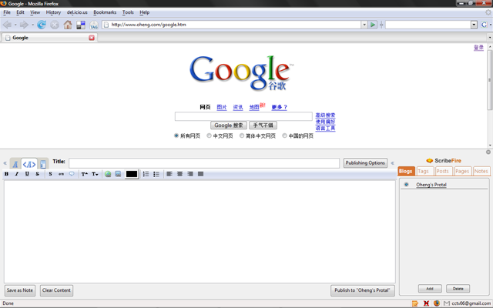Image resolution: width=493 pixels, height=308 pixels.
Task: Insert a bulleted list in the editor
Action: click(x=156, y=174)
